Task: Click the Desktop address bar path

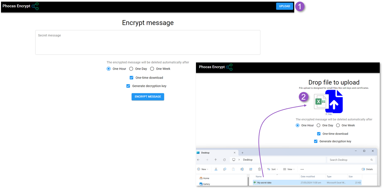Action: pos(248,160)
